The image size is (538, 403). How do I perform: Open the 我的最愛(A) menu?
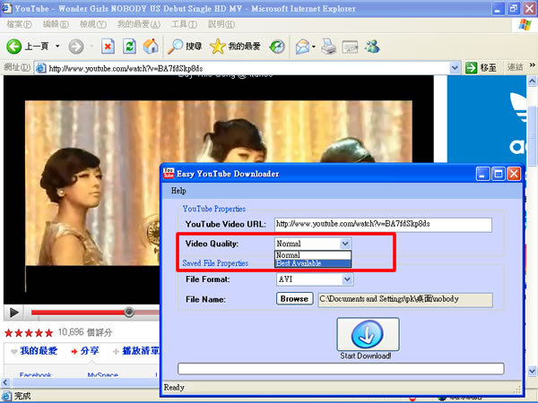(139, 24)
